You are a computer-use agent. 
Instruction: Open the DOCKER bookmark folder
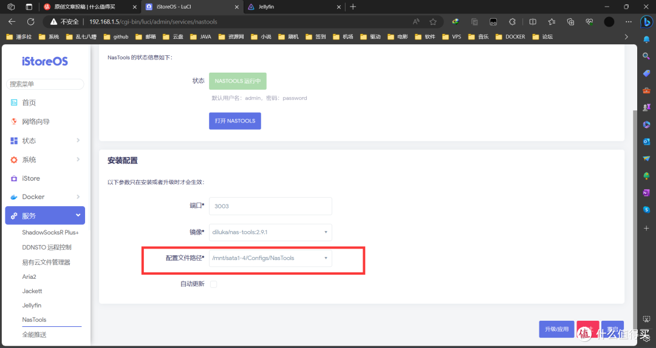(x=510, y=37)
